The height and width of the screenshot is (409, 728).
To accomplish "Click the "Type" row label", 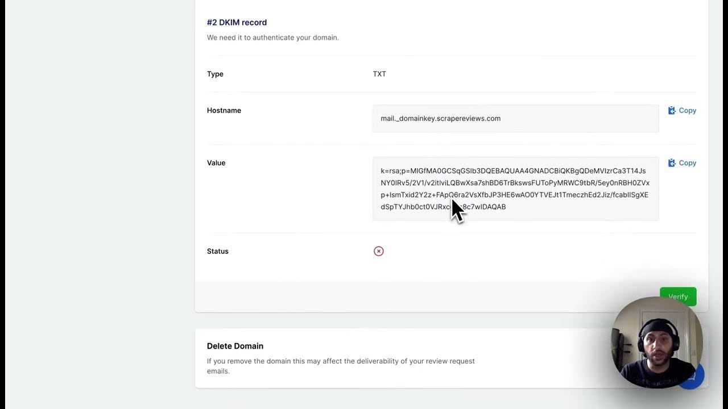I will (215, 74).
